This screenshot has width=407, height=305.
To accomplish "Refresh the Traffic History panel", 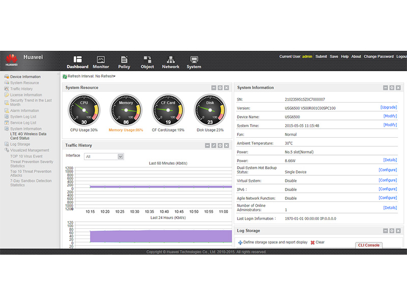I will point(220,145).
